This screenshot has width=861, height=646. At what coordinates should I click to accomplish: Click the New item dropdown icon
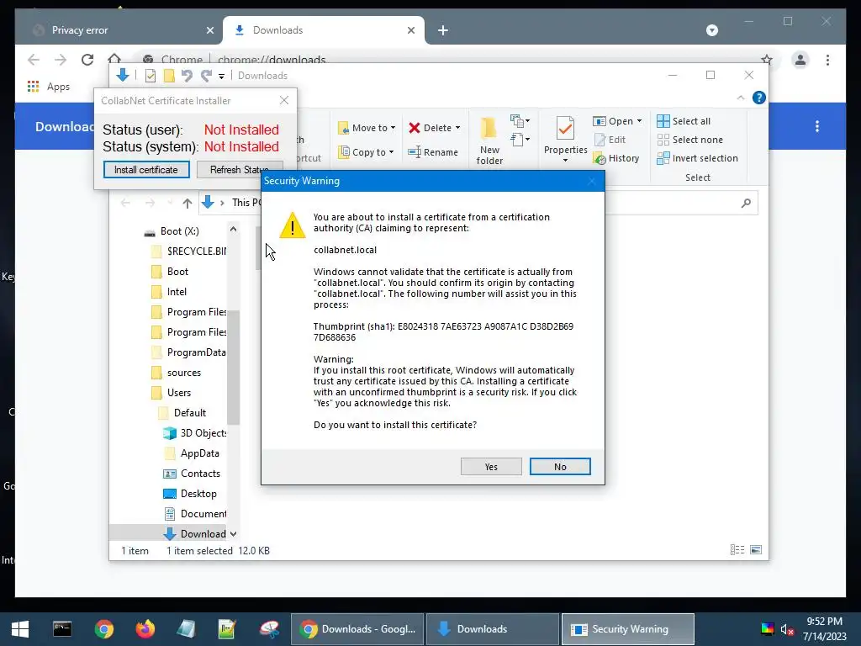point(520,120)
